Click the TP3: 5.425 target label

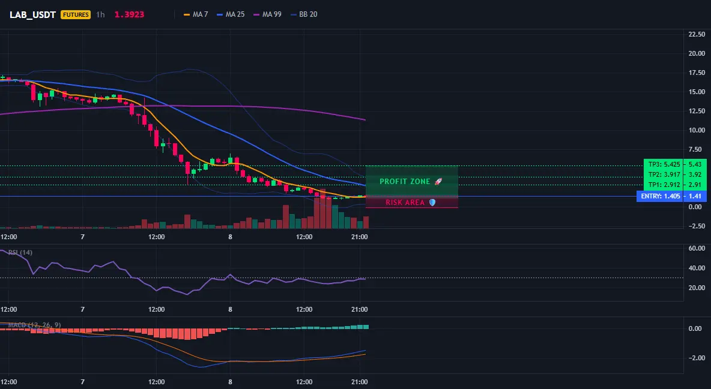(664, 164)
